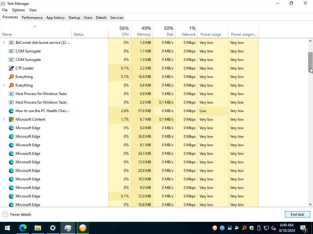The image size is (313, 234).
Task: Open the notification center icon
Action: (303, 228)
